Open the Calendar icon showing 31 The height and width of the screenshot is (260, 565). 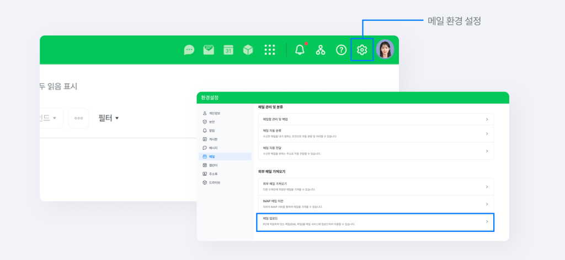[x=228, y=50]
